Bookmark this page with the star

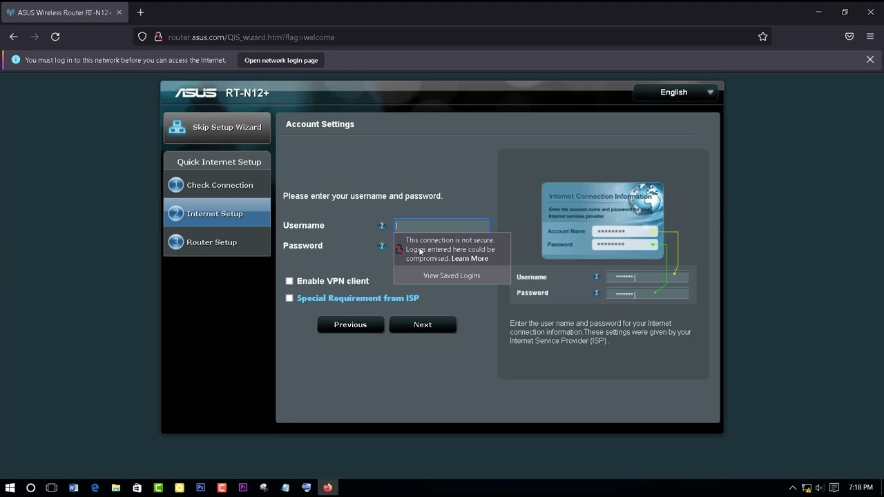[763, 37]
